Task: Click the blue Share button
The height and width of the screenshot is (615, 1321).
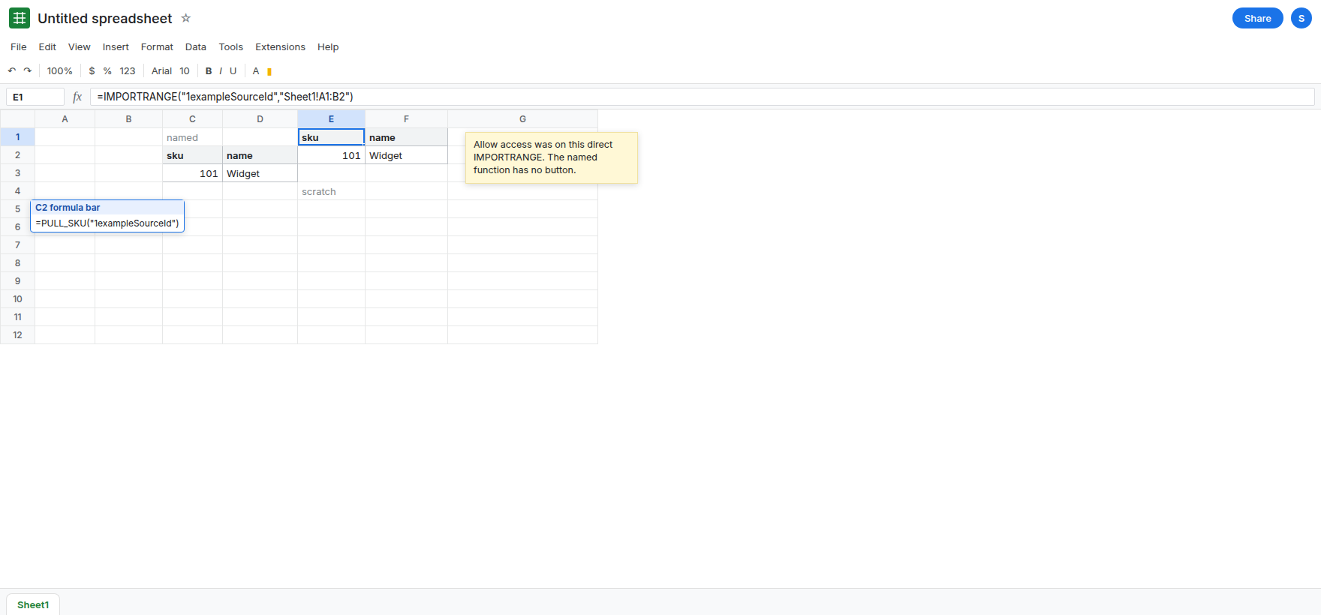Action: point(1258,18)
